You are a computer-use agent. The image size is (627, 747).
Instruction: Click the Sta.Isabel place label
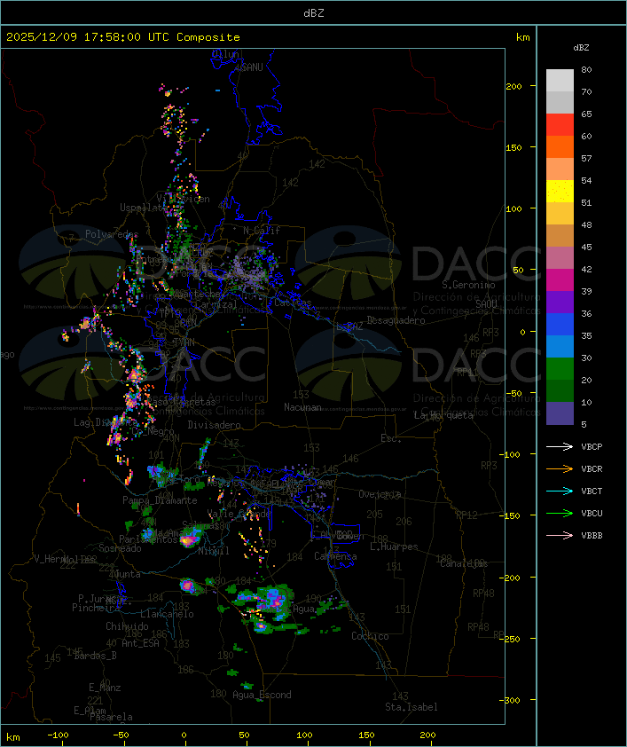411,707
